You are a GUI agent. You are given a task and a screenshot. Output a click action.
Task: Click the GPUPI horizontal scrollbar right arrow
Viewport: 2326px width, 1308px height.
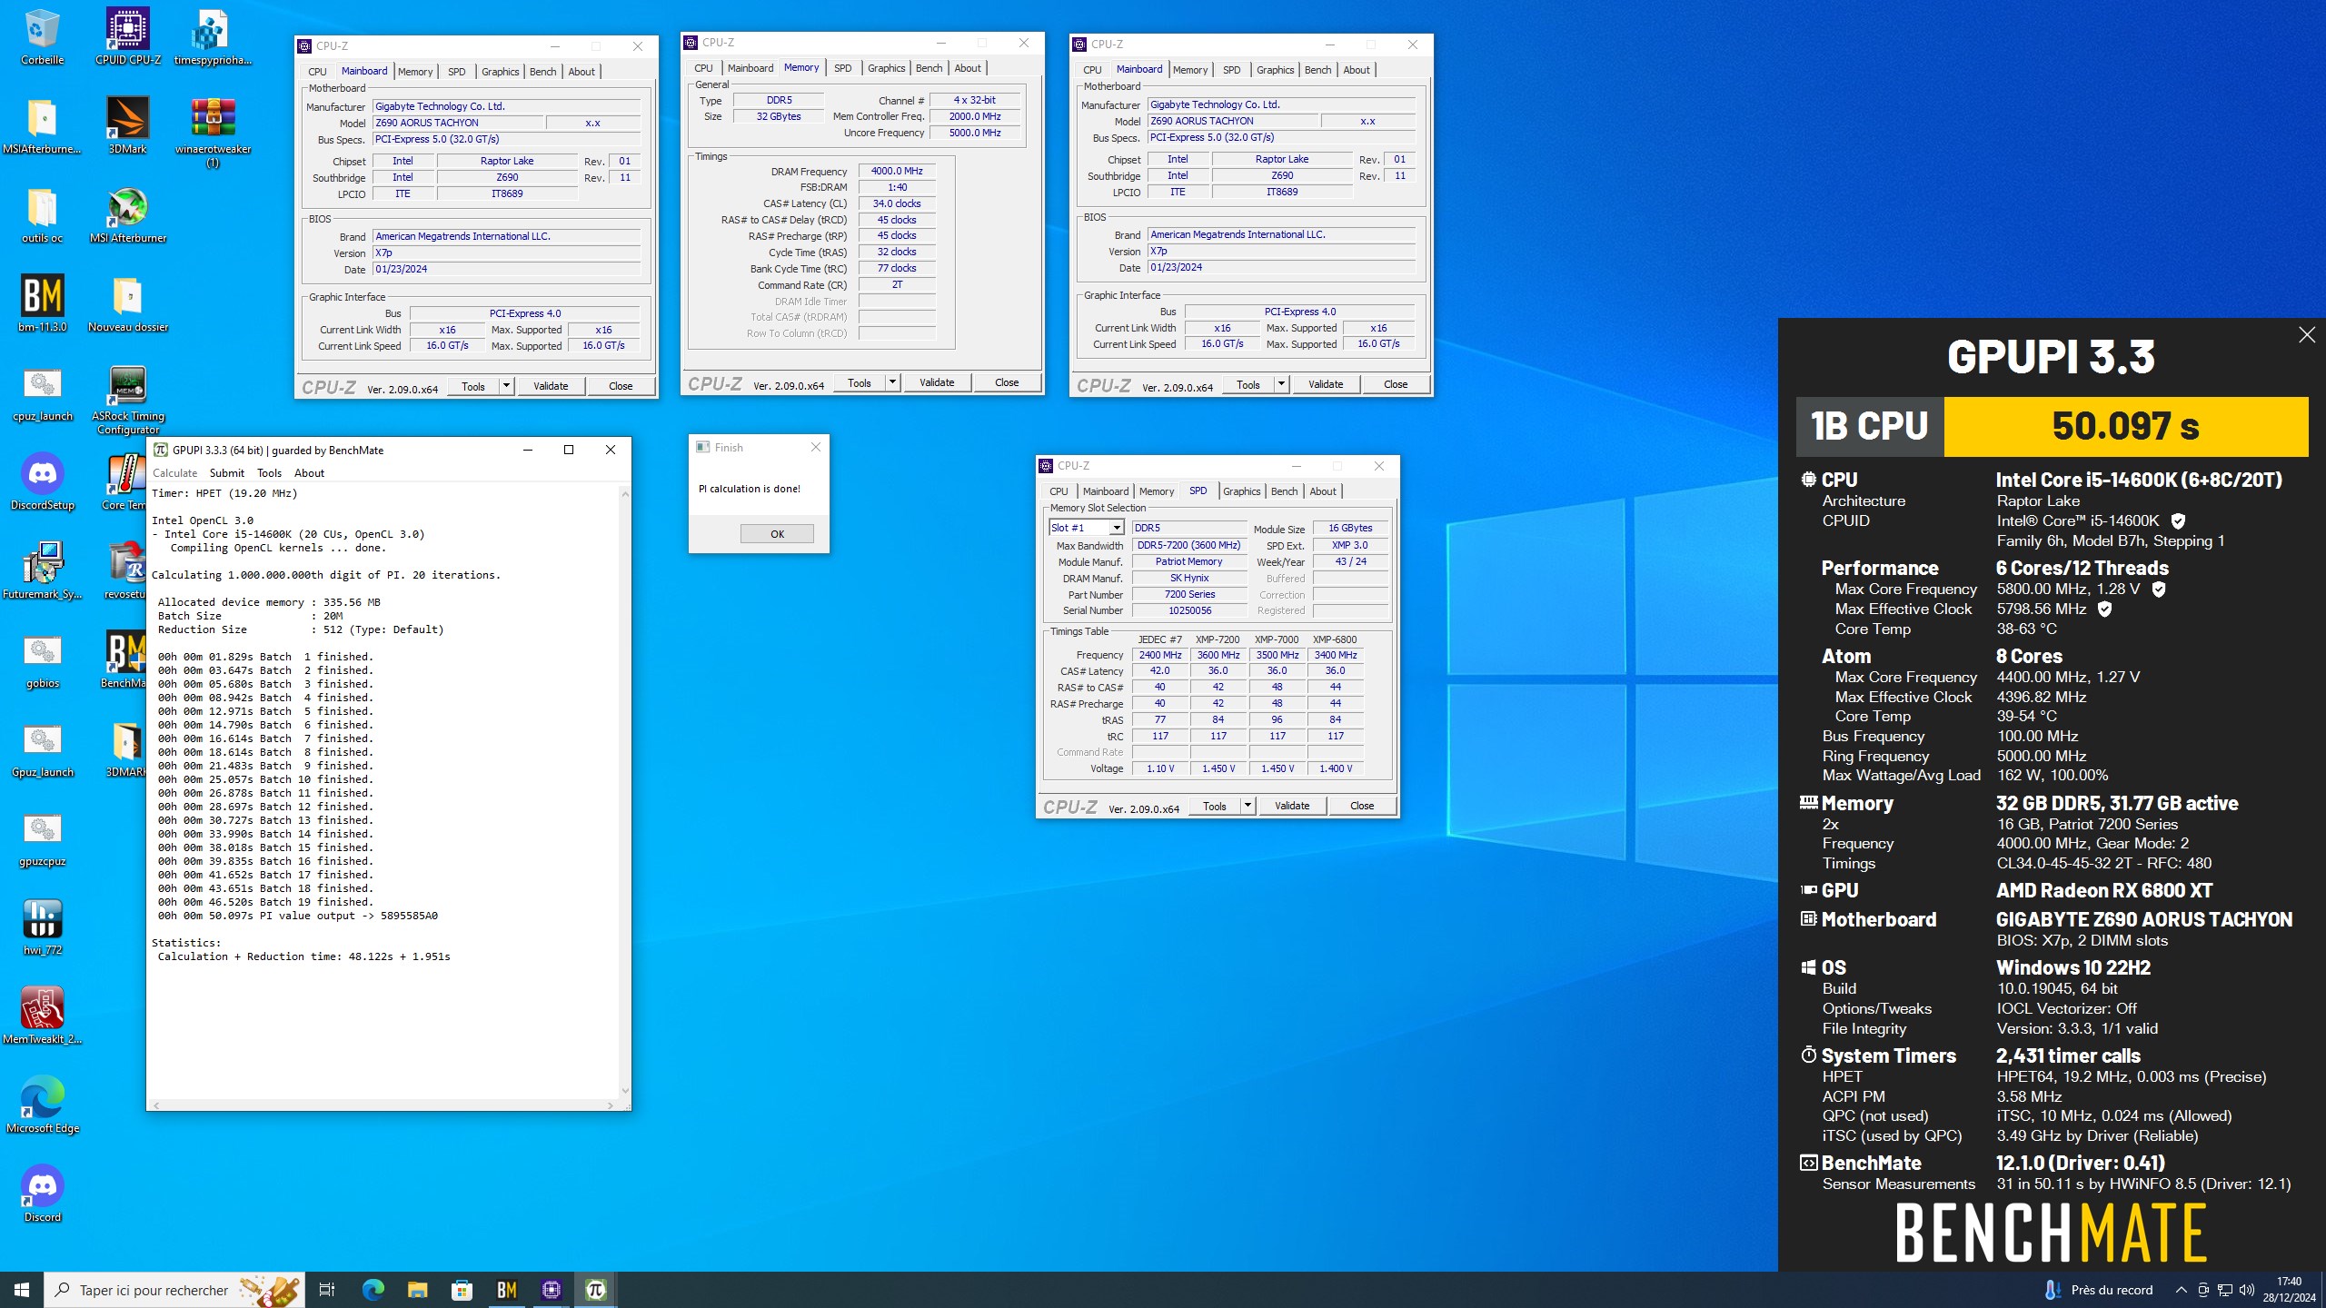click(x=611, y=1105)
